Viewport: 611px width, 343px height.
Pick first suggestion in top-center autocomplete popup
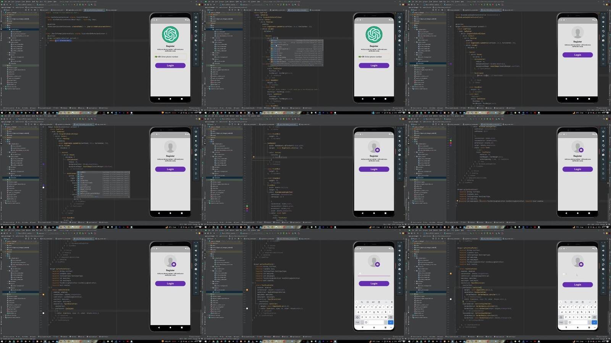click(x=296, y=41)
